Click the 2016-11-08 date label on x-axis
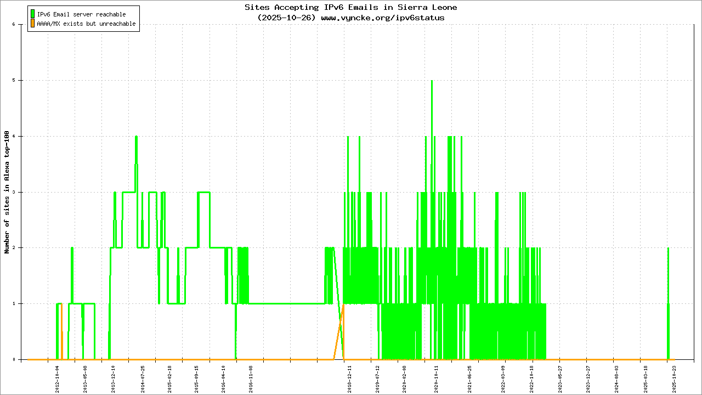The width and height of the screenshot is (702, 395). click(251, 378)
